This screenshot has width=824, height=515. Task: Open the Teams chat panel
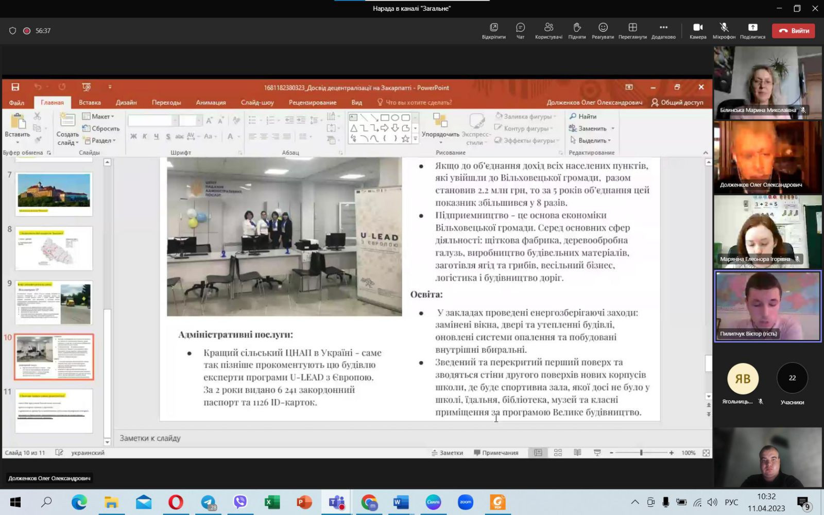(520, 30)
